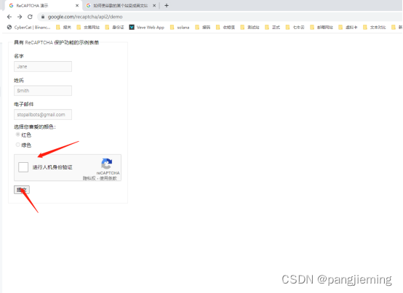This screenshot has width=403, height=293.
Task: Click the form submit button
Action: point(22,190)
